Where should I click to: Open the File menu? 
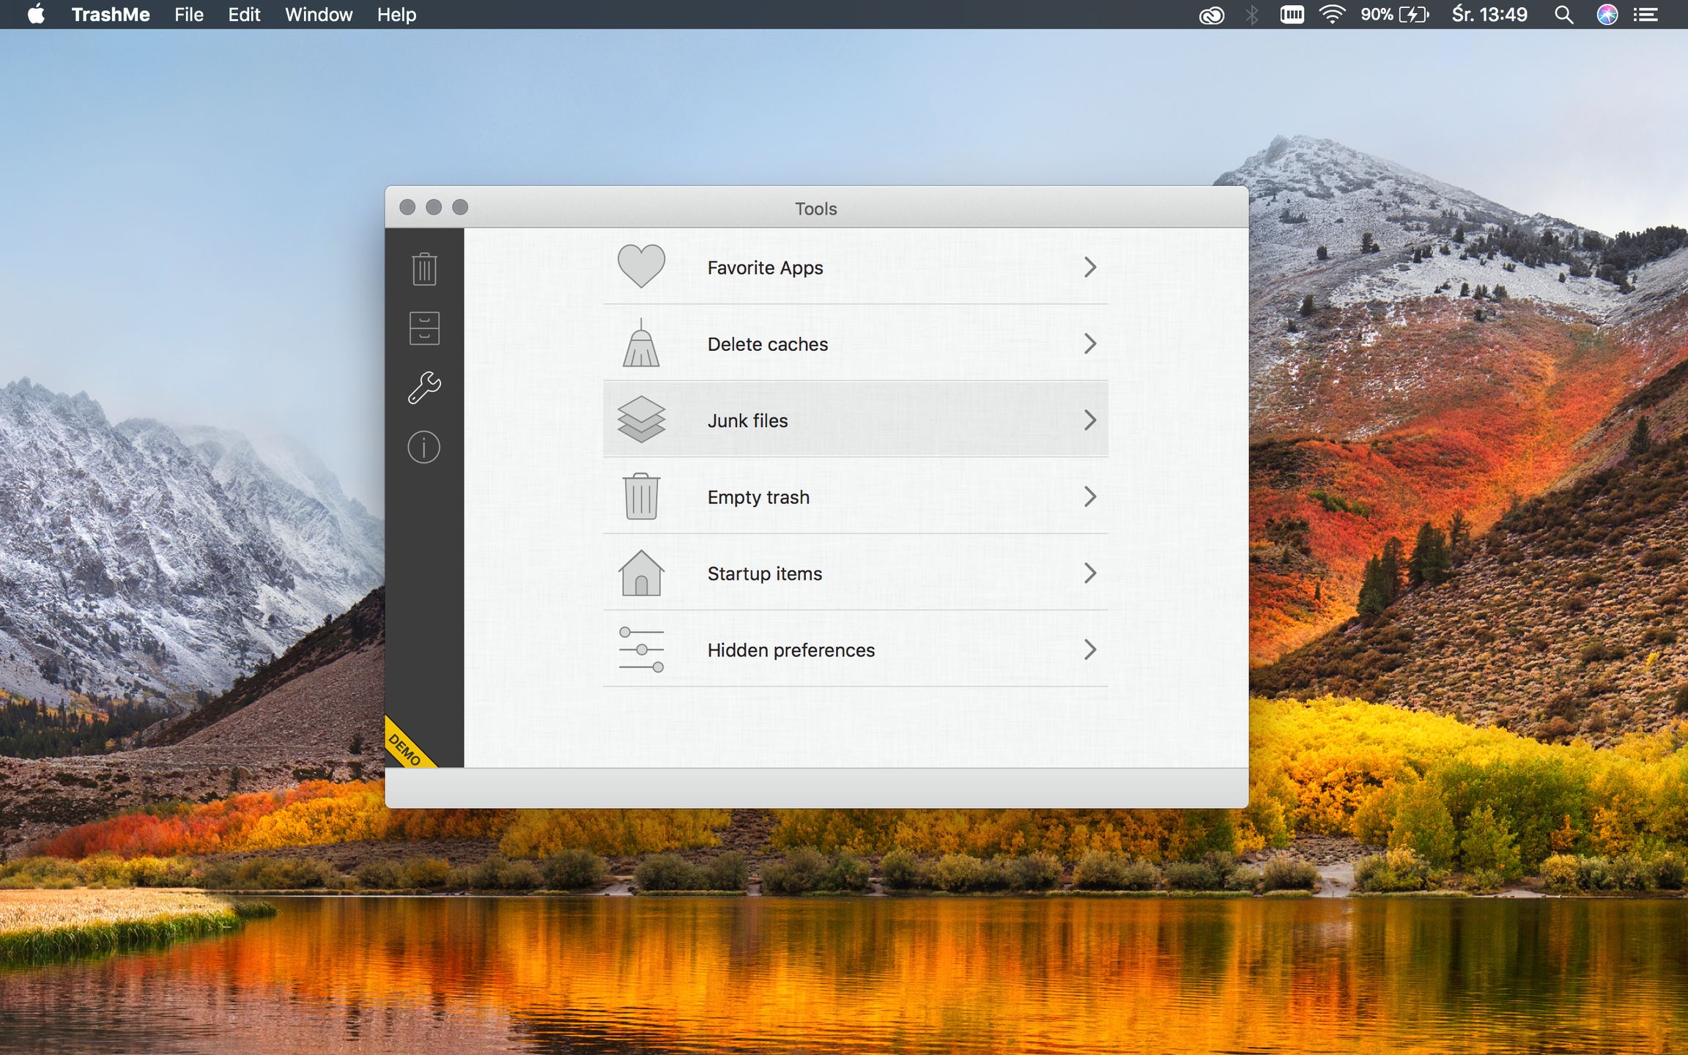click(188, 15)
